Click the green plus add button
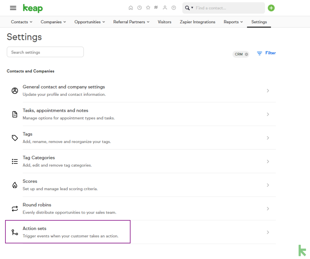Image resolution: width=310 pixels, height=259 pixels. 271,8
